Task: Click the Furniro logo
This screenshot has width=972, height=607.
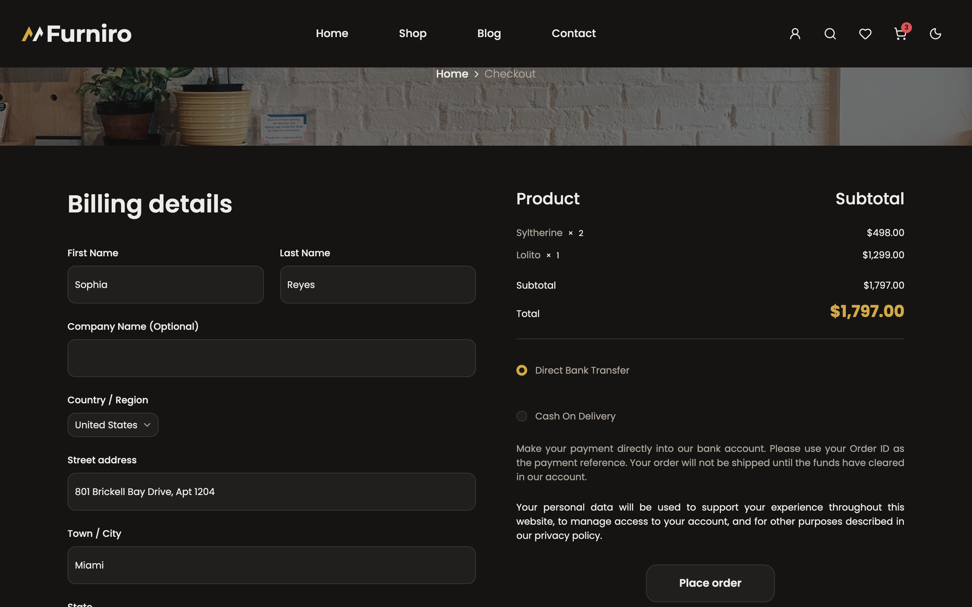Action: click(76, 34)
